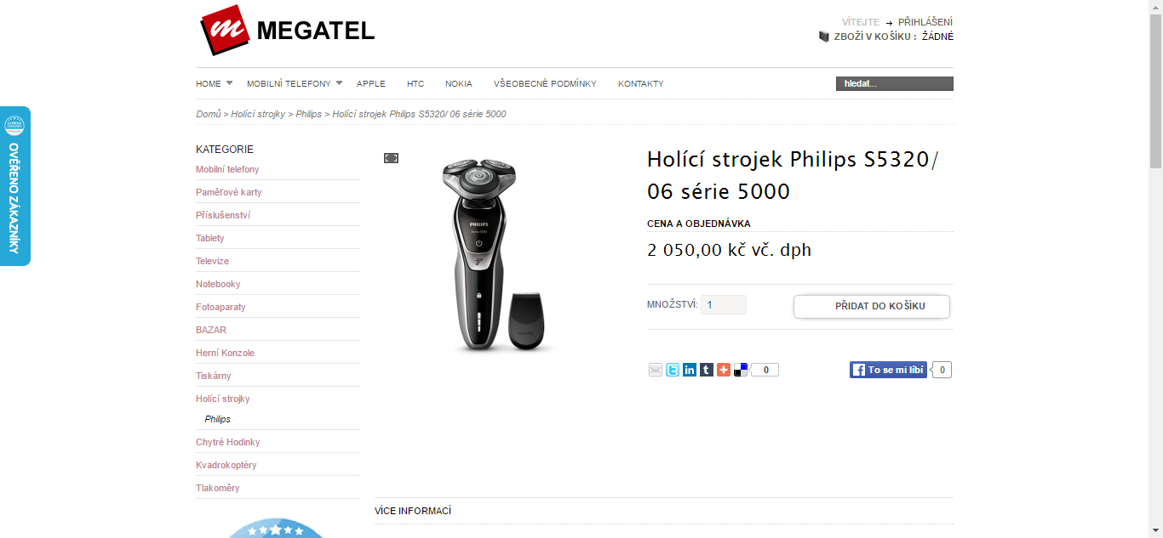Viewport: 1163px width, 538px height.
Task: Click the Přidat do košíku button
Action: point(872,306)
